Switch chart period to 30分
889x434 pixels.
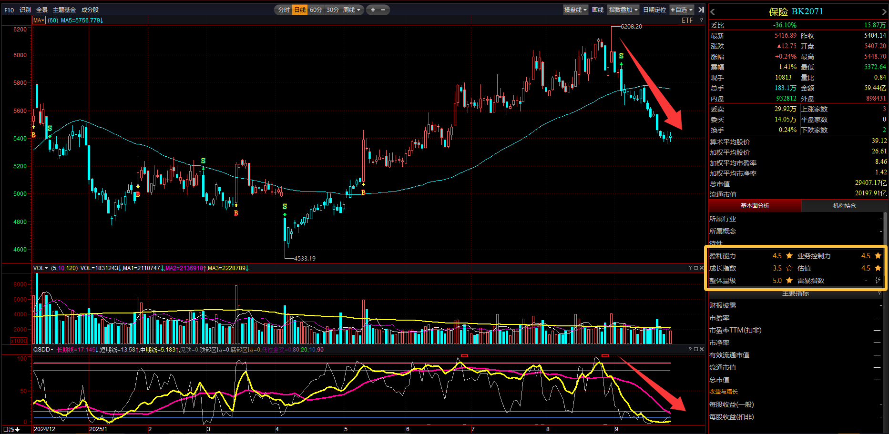(x=332, y=10)
